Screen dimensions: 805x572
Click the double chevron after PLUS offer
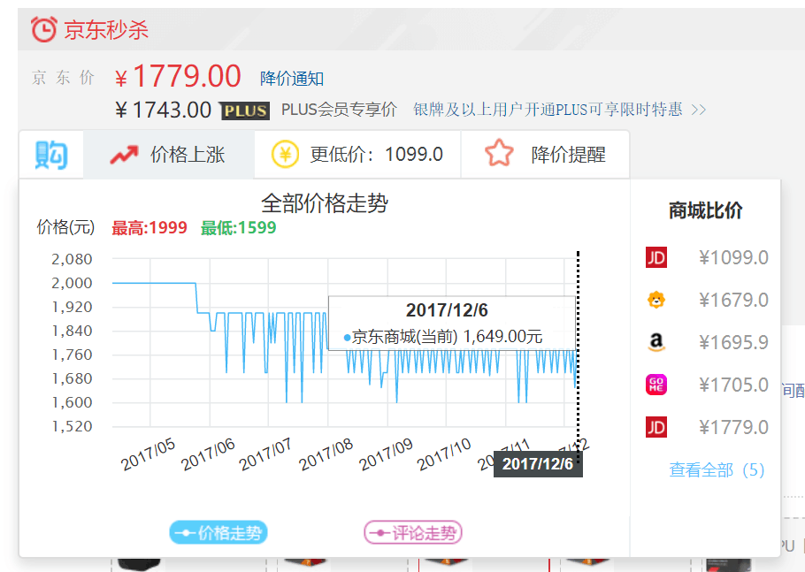pyautogui.click(x=698, y=110)
